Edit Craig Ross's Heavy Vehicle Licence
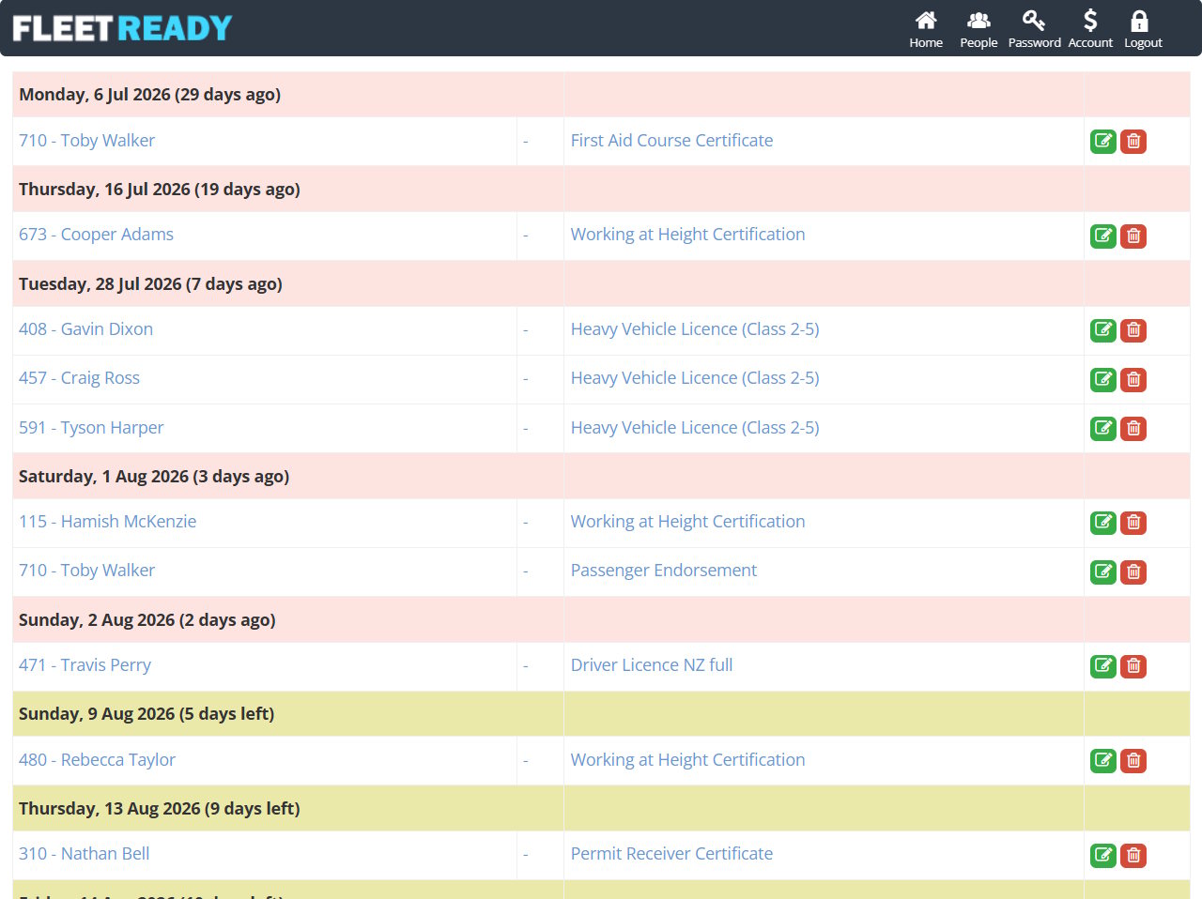The height and width of the screenshot is (899, 1202). click(1103, 379)
